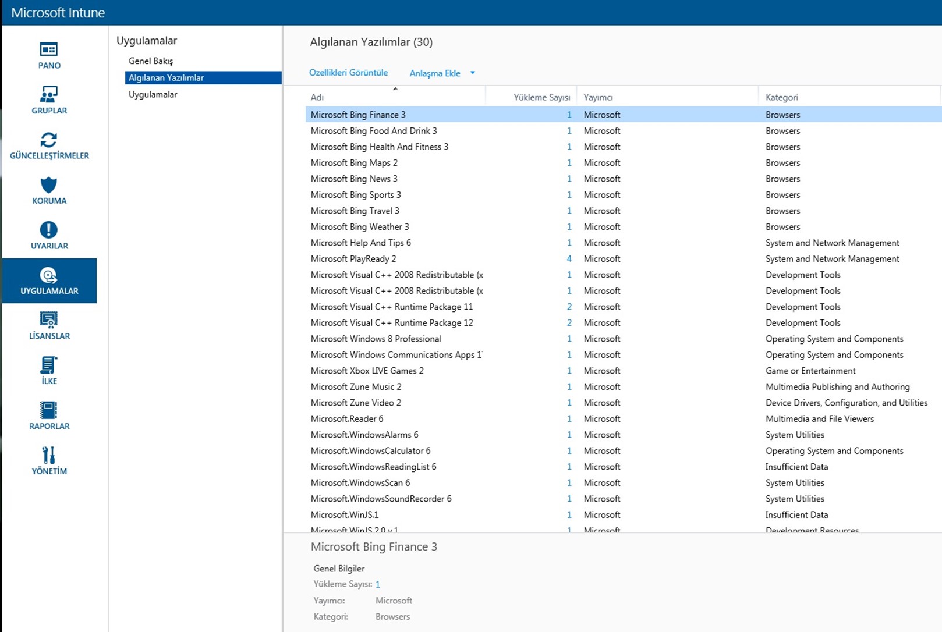This screenshot has height=632, width=942.
Task: Select Microsoft Windows Communications Apps row
Action: (x=624, y=355)
